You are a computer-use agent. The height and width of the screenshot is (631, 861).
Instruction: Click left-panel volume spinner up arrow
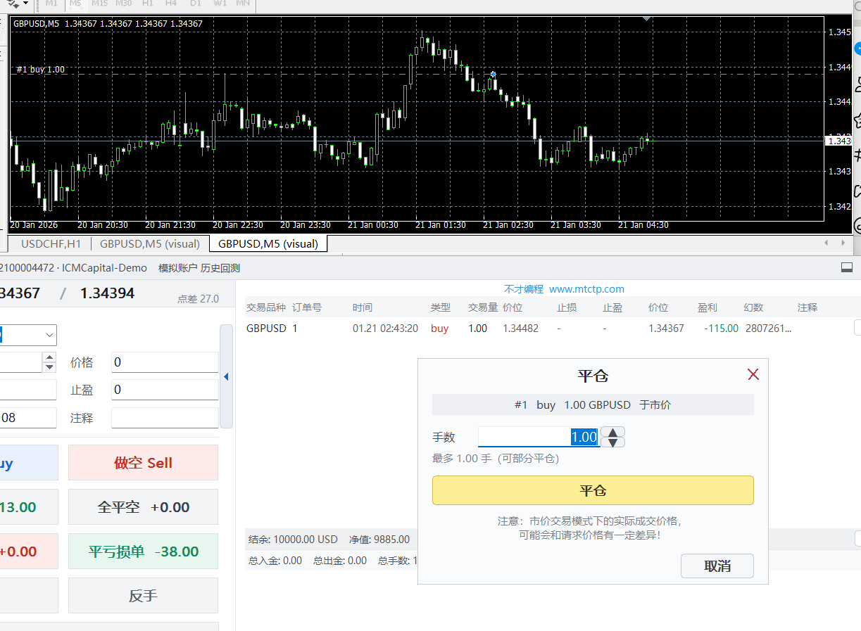(49, 358)
